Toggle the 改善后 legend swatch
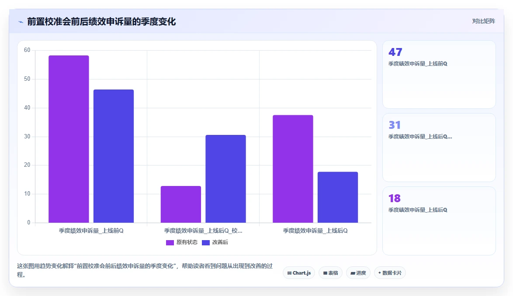This screenshot has width=513, height=296. coord(206,242)
